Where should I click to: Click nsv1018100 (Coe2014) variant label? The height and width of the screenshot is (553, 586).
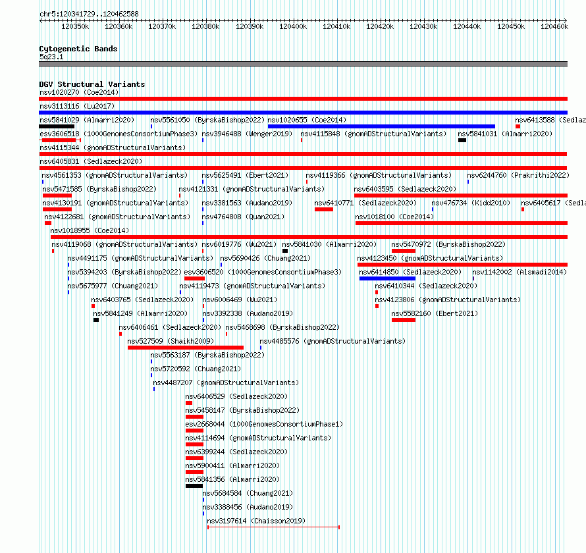pyautogui.click(x=394, y=217)
